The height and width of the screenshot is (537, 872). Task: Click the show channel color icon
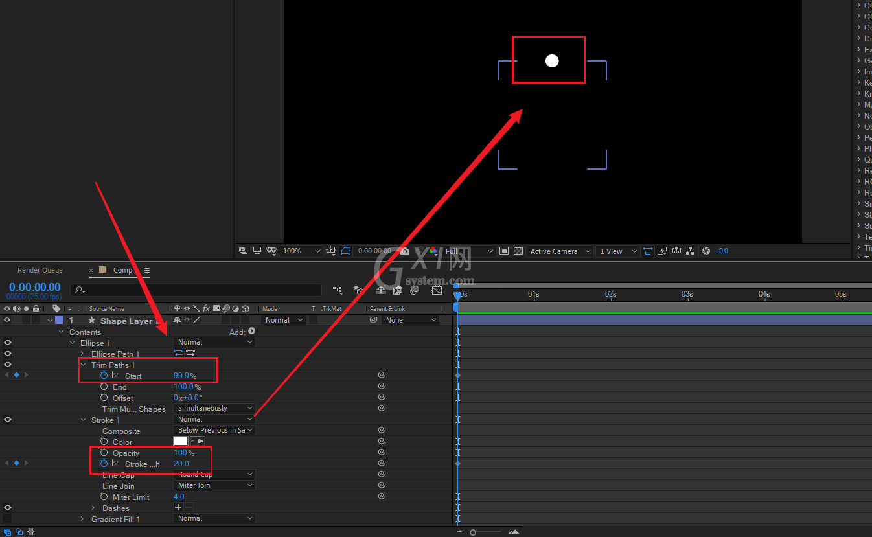coord(433,251)
